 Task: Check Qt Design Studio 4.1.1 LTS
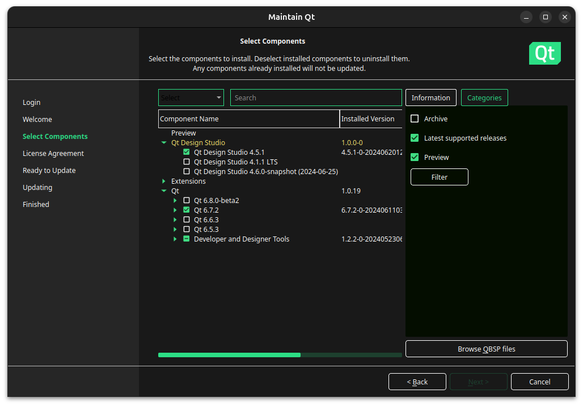click(186, 162)
